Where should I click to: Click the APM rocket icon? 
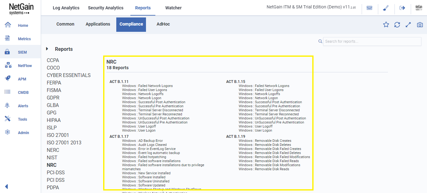(x=8, y=79)
